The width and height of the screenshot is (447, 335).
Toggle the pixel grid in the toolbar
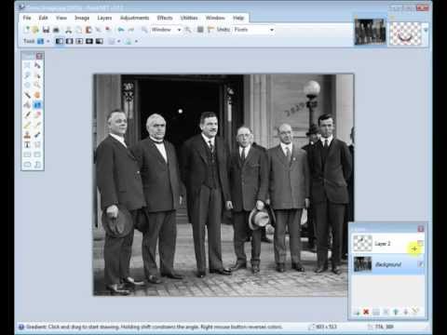200,30
